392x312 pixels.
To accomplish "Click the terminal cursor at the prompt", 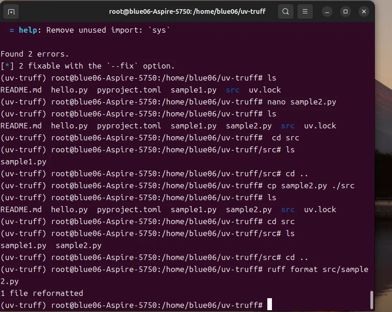I will tap(270, 304).
